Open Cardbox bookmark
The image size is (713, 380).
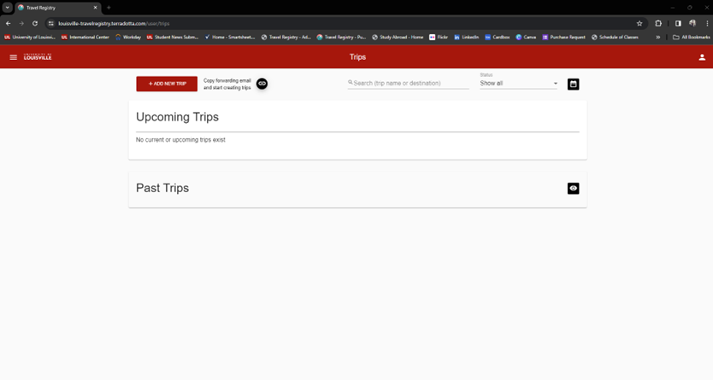497,38
